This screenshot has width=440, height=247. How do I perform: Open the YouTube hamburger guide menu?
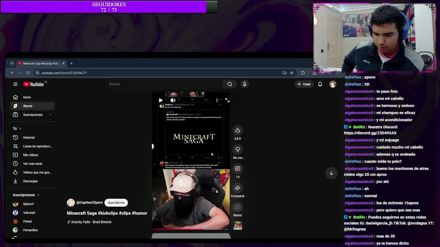(x=15, y=84)
